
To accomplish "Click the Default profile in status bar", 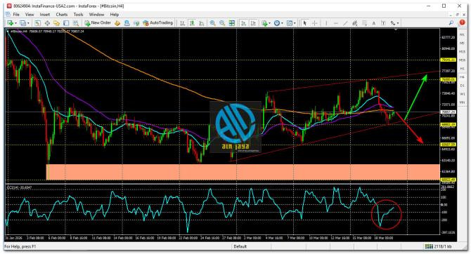I will pos(240,246).
